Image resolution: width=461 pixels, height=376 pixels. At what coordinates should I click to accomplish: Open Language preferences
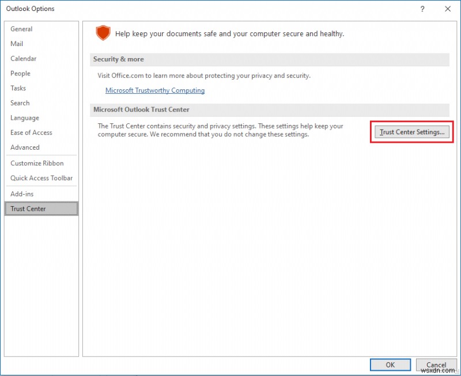[24, 117]
